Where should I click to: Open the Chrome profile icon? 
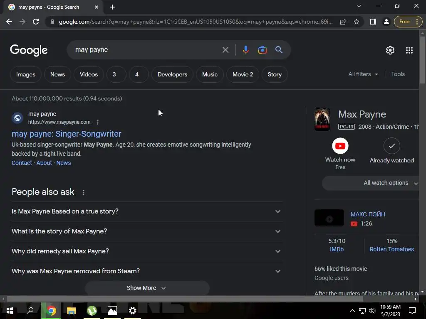[386, 22]
